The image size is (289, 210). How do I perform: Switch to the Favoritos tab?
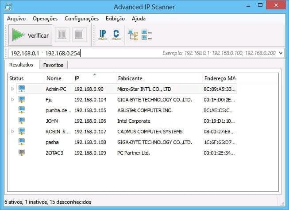53,65
